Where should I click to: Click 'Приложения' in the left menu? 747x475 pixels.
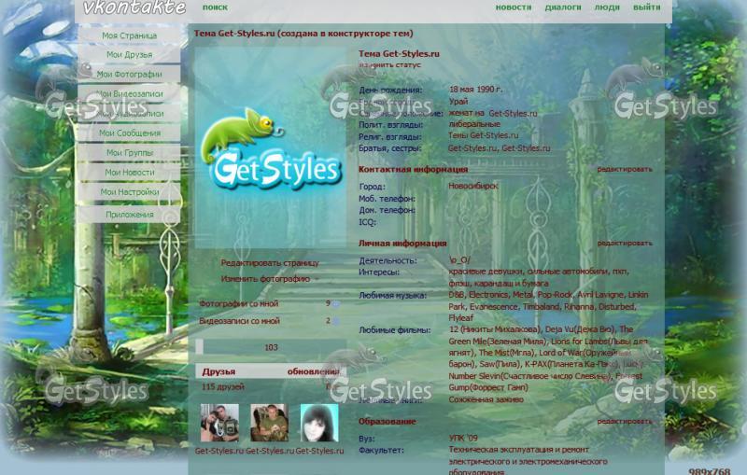[x=129, y=215]
